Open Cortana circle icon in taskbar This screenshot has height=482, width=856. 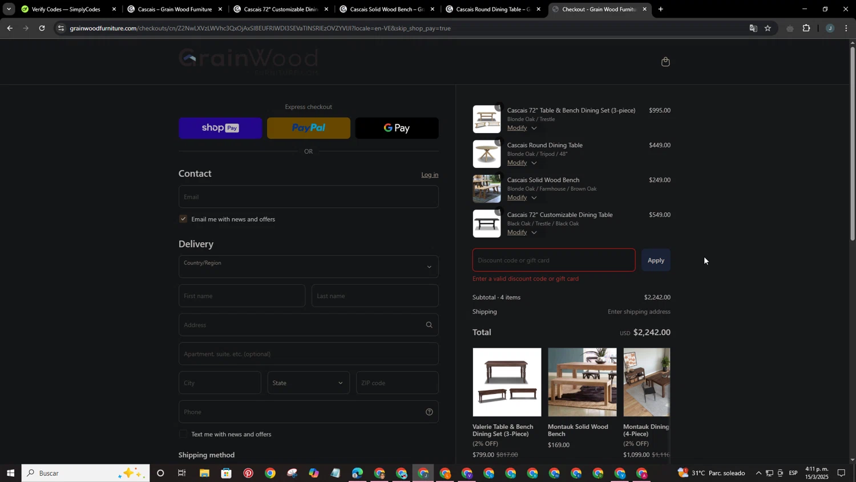(x=160, y=473)
